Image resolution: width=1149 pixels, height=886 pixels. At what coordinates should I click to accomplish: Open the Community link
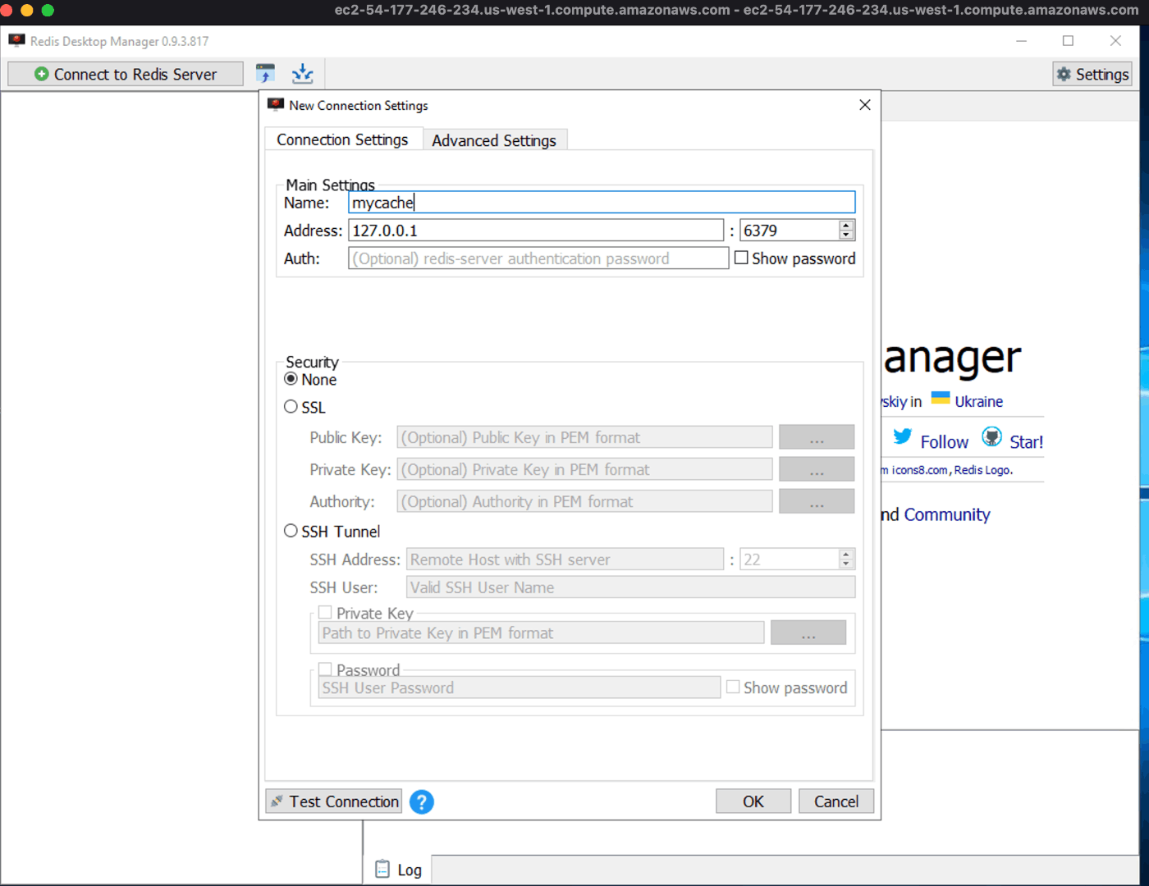click(947, 514)
